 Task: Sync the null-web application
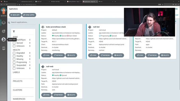click(x=46, y=95)
